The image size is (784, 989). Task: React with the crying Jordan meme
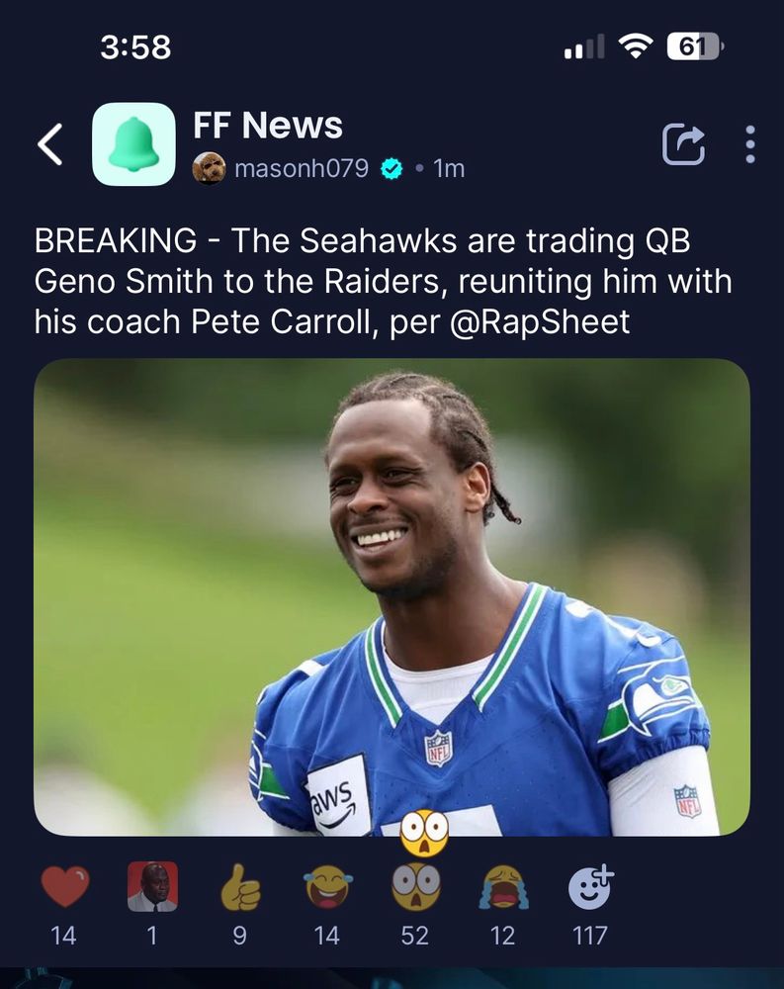[152, 886]
